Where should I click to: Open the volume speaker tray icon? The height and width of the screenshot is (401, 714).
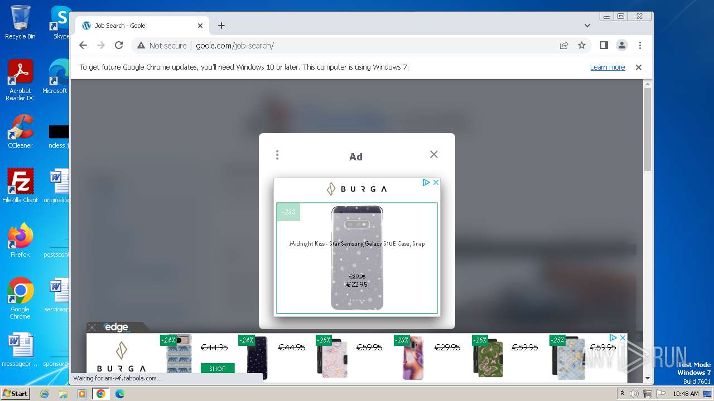pos(634,394)
